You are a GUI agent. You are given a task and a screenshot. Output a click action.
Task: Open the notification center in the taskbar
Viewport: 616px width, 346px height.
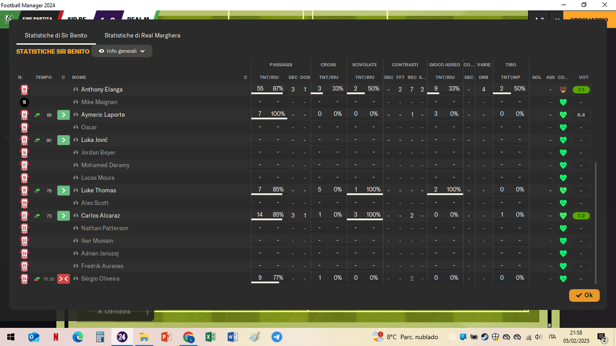602,337
